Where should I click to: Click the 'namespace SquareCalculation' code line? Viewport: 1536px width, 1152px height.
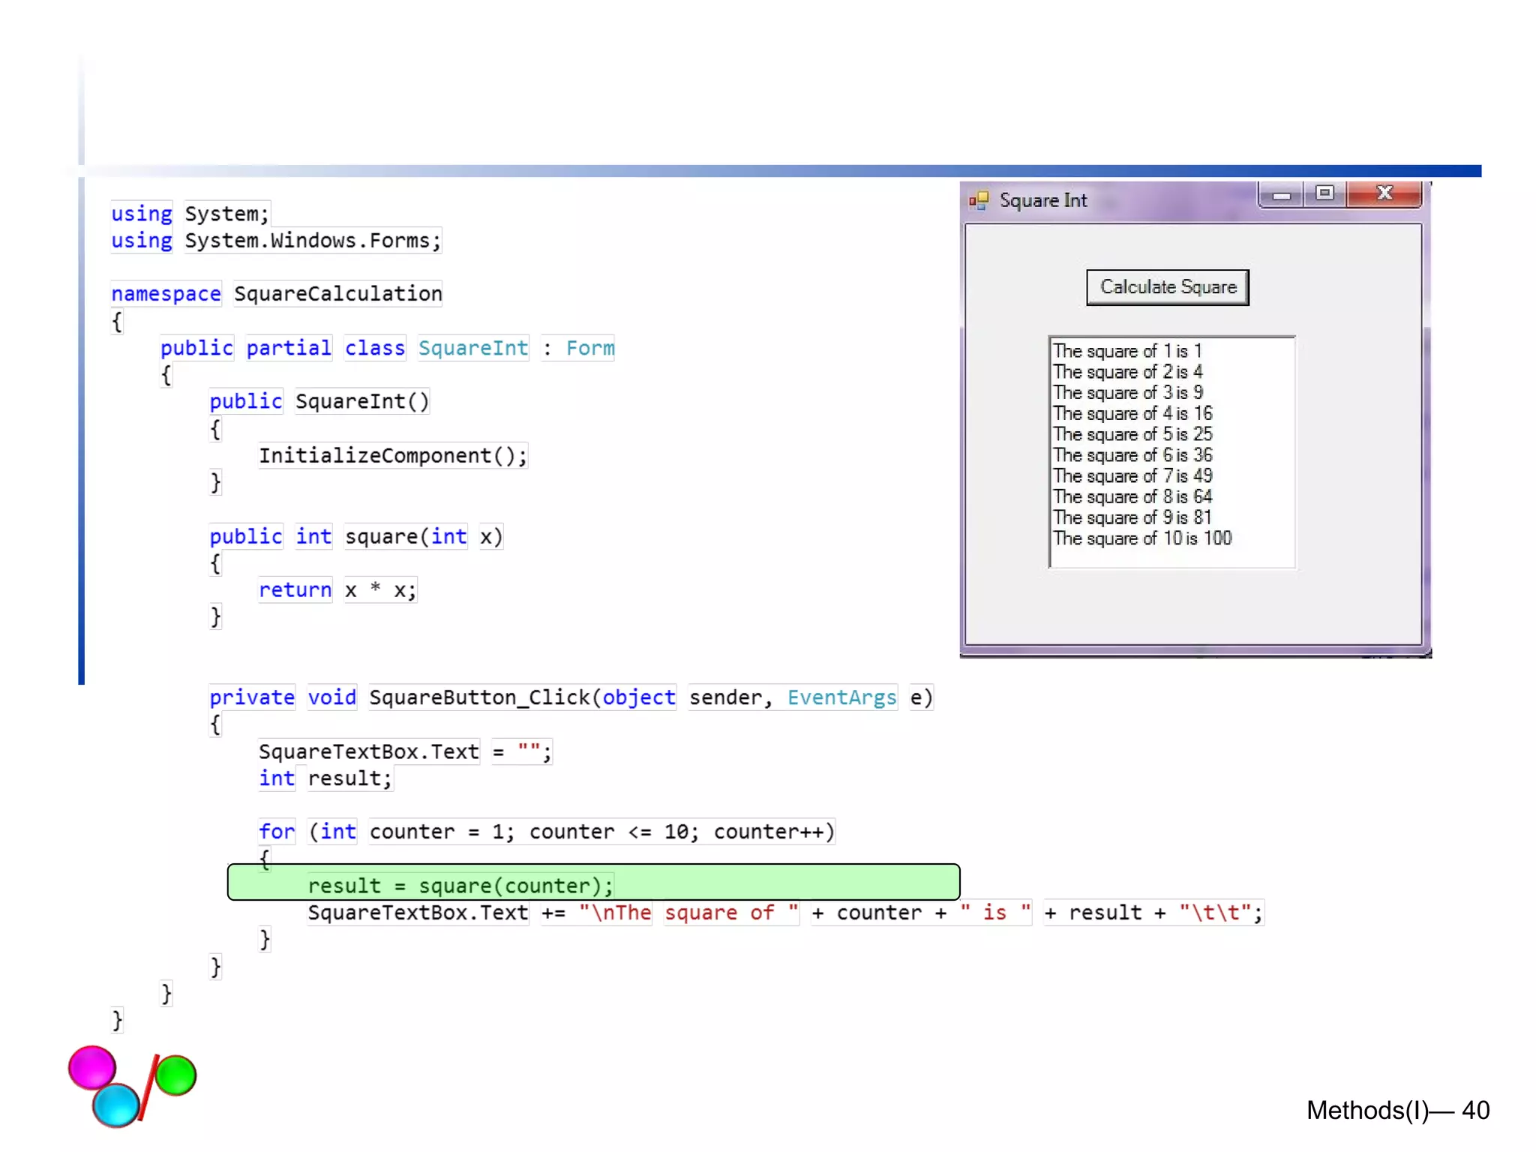click(x=276, y=293)
